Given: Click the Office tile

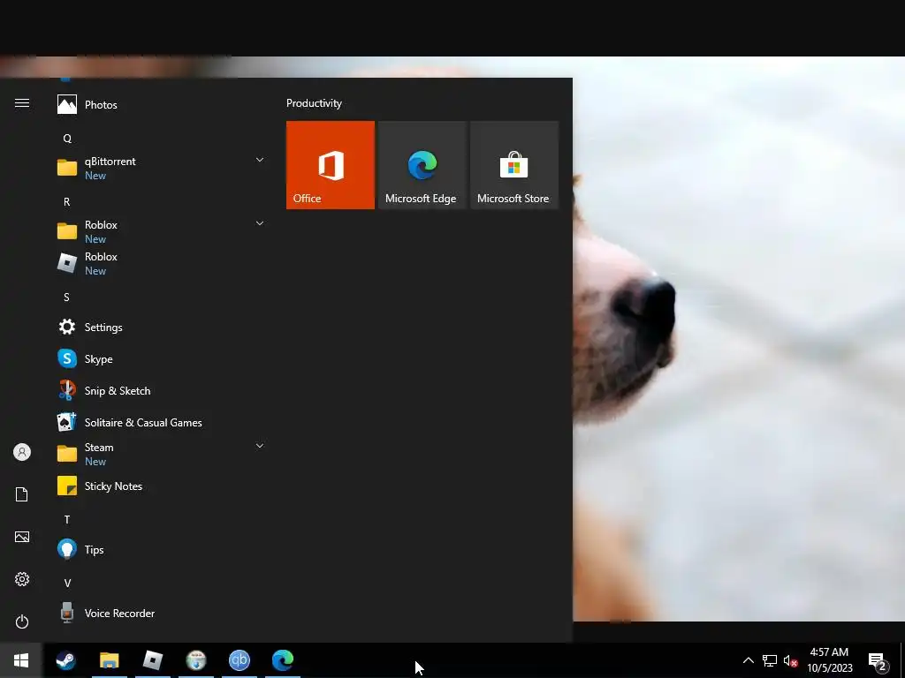Looking at the screenshot, I should [331, 165].
